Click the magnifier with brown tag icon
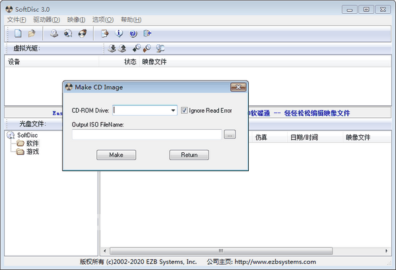 [x=147, y=48]
